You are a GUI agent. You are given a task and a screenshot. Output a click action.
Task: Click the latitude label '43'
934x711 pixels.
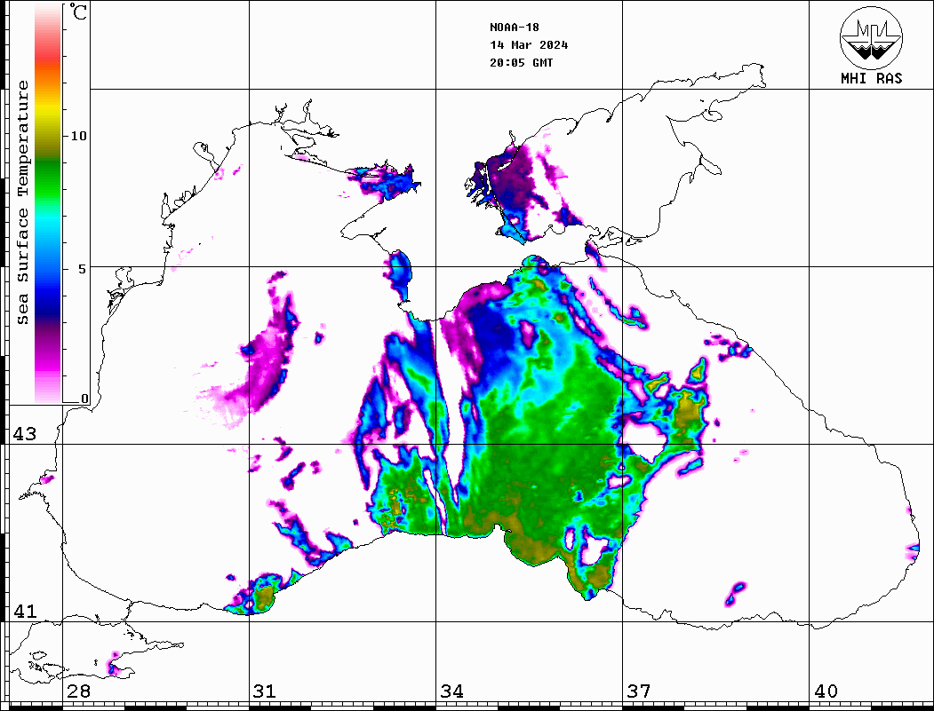[24, 434]
